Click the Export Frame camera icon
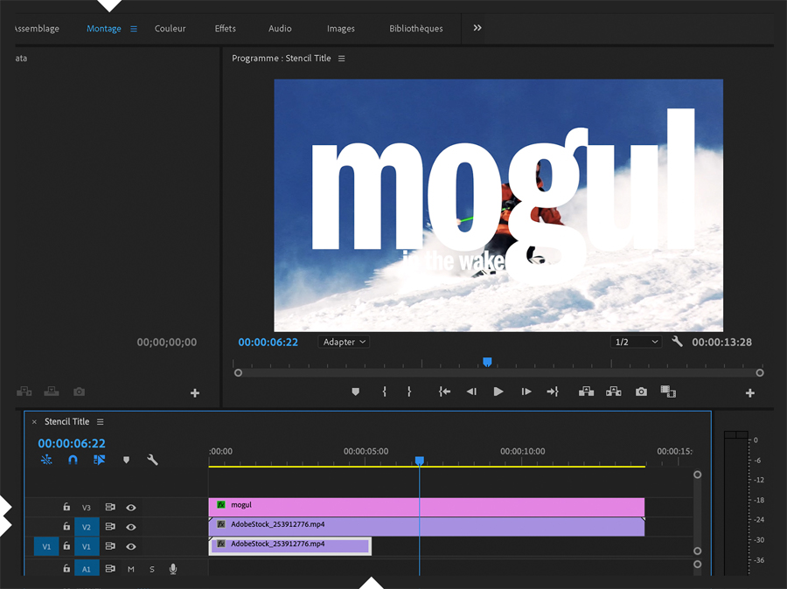 pyautogui.click(x=641, y=392)
